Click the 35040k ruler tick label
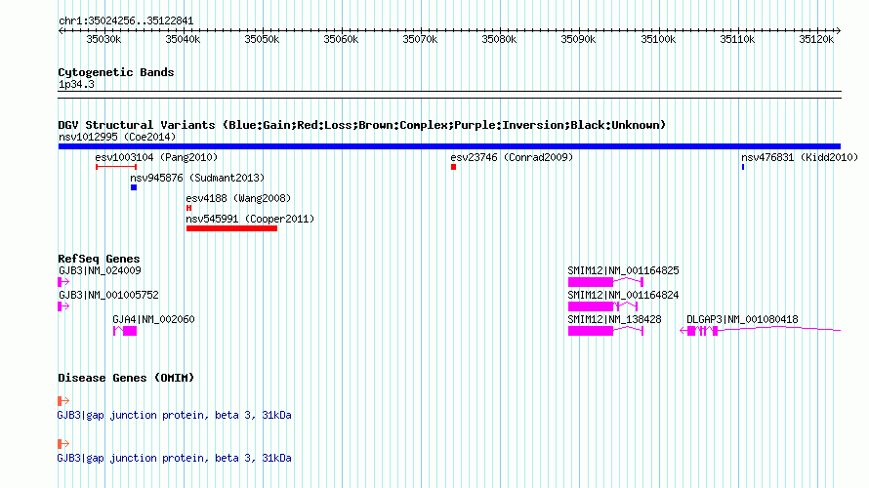The width and height of the screenshot is (869, 488). tap(183, 39)
